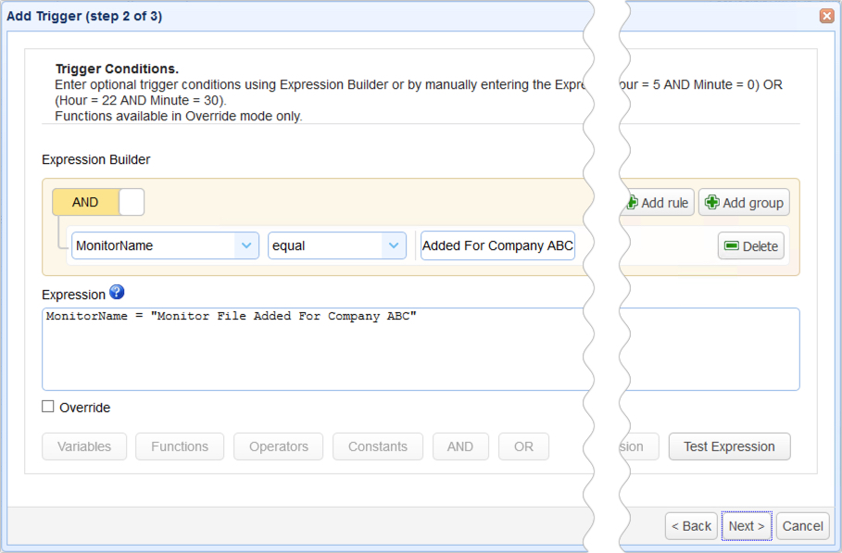The height and width of the screenshot is (553, 842).
Task: Insert OR into the expression
Action: coord(523,446)
